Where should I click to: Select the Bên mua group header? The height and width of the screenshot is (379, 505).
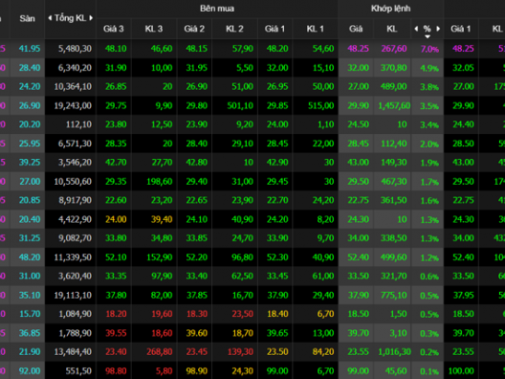[217, 9]
